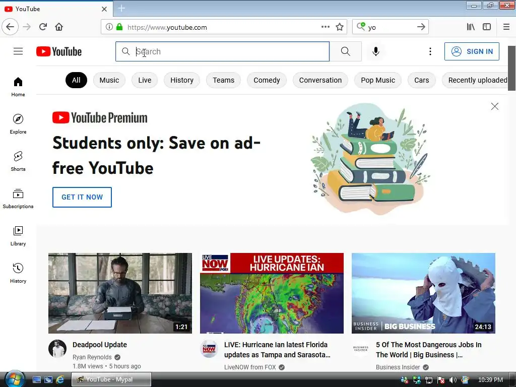Click the taskbar clock showing 10:39 PM
516x387 pixels.
pyautogui.click(x=490, y=380)
